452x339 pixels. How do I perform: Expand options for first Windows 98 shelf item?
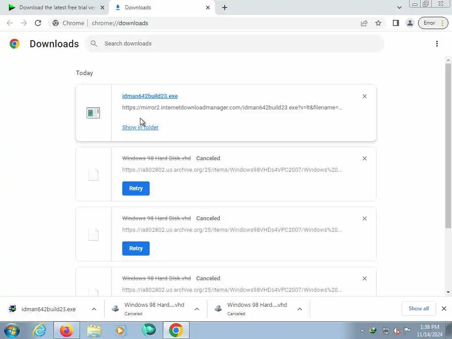[x=197, y=309]
